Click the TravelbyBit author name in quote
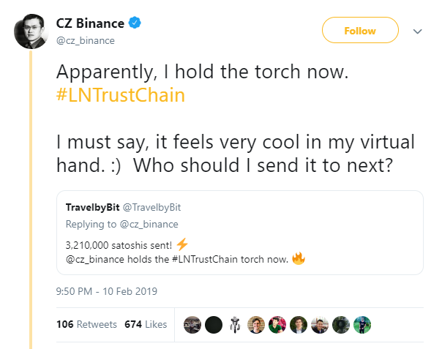The image size is (442, 349). tap(91, 208)
